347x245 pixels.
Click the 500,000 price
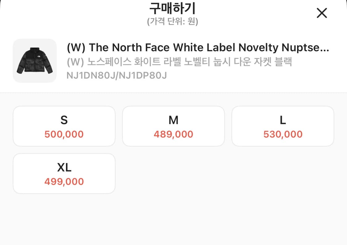point(64,135)
